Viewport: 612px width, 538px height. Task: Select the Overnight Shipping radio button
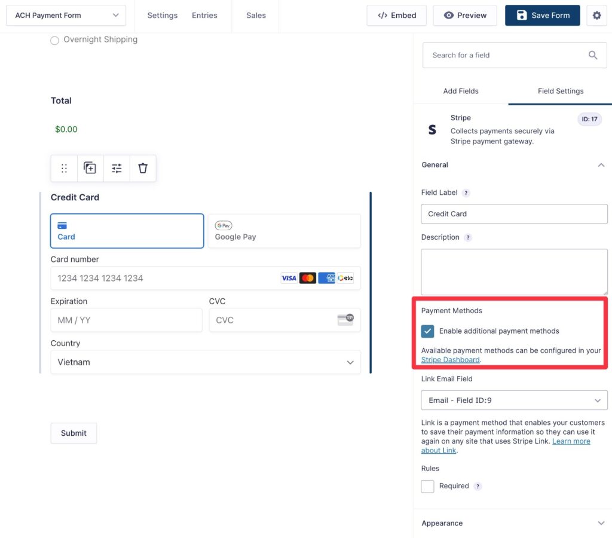click(x=54, y=41)
